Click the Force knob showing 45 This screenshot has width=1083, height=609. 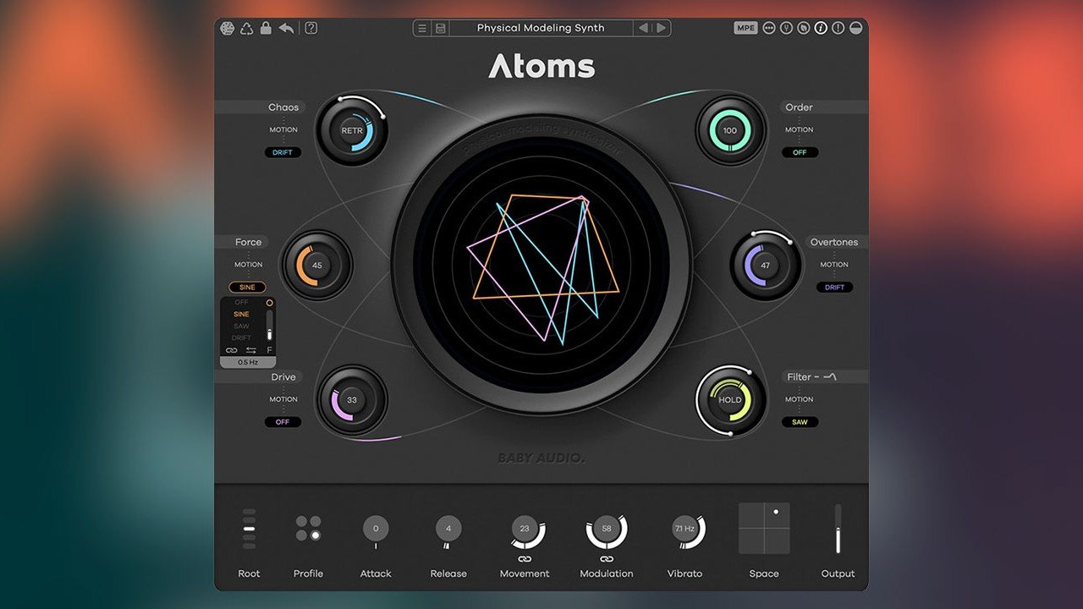(x=317, y=266)
